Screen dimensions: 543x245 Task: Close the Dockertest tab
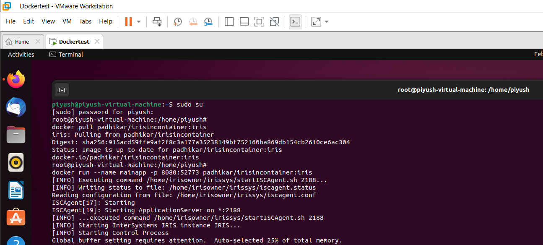(97, 42)
